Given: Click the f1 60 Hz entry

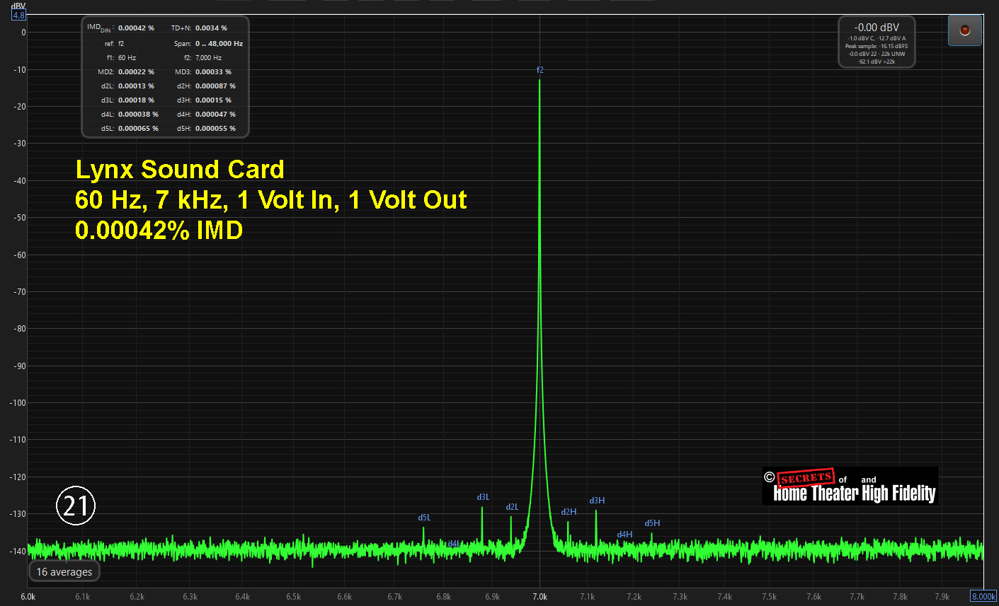Looking at the screenshot, I should click(x=121, y=58).
